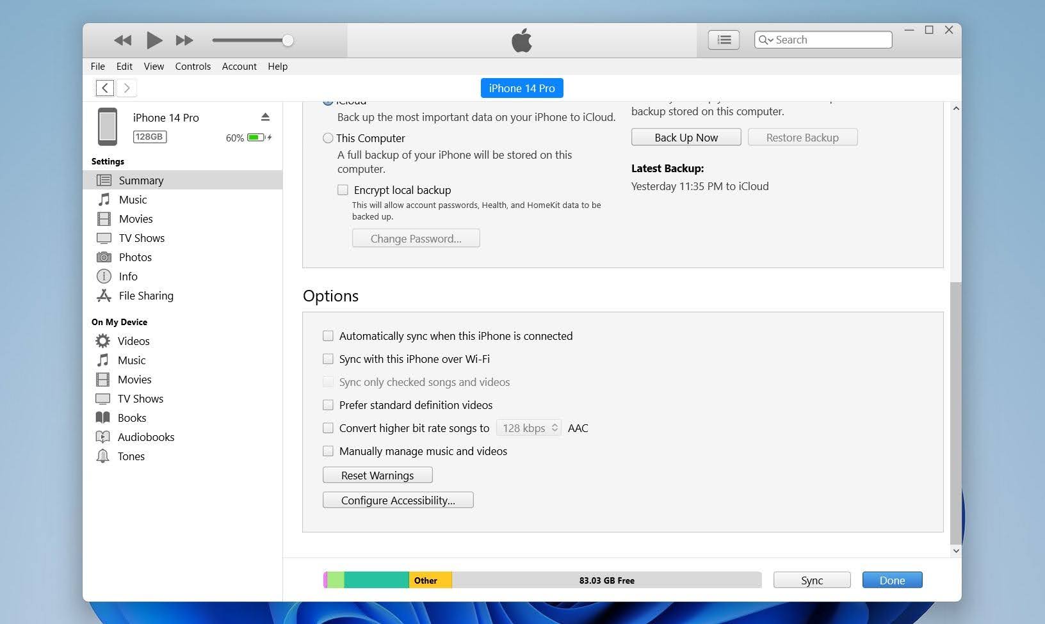Focus the Search input field
The image size is (1045, 624).
(x=823, y=40)
